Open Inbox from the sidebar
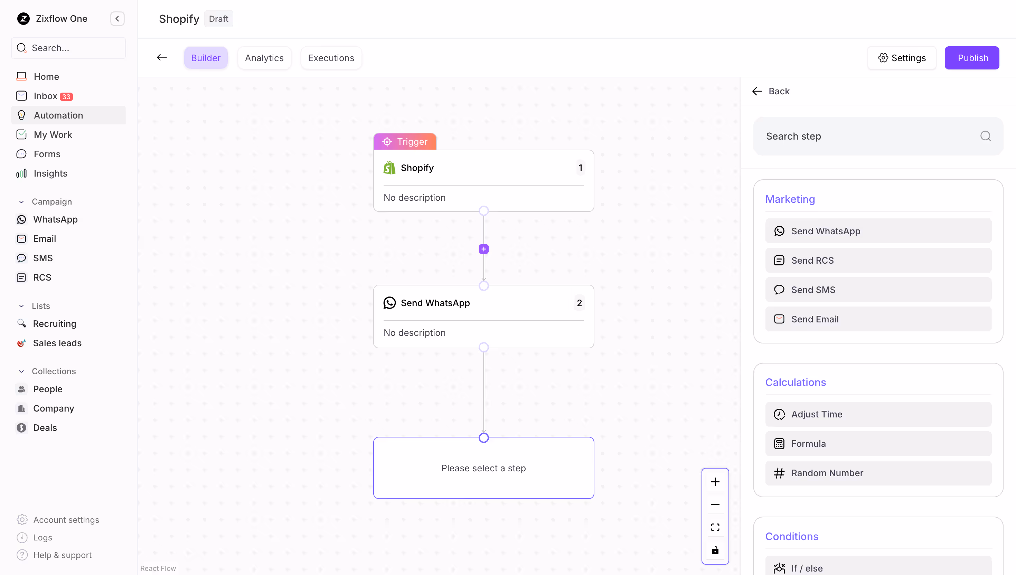This screenshot has height=575, width=1016. (x=45, y=96)
